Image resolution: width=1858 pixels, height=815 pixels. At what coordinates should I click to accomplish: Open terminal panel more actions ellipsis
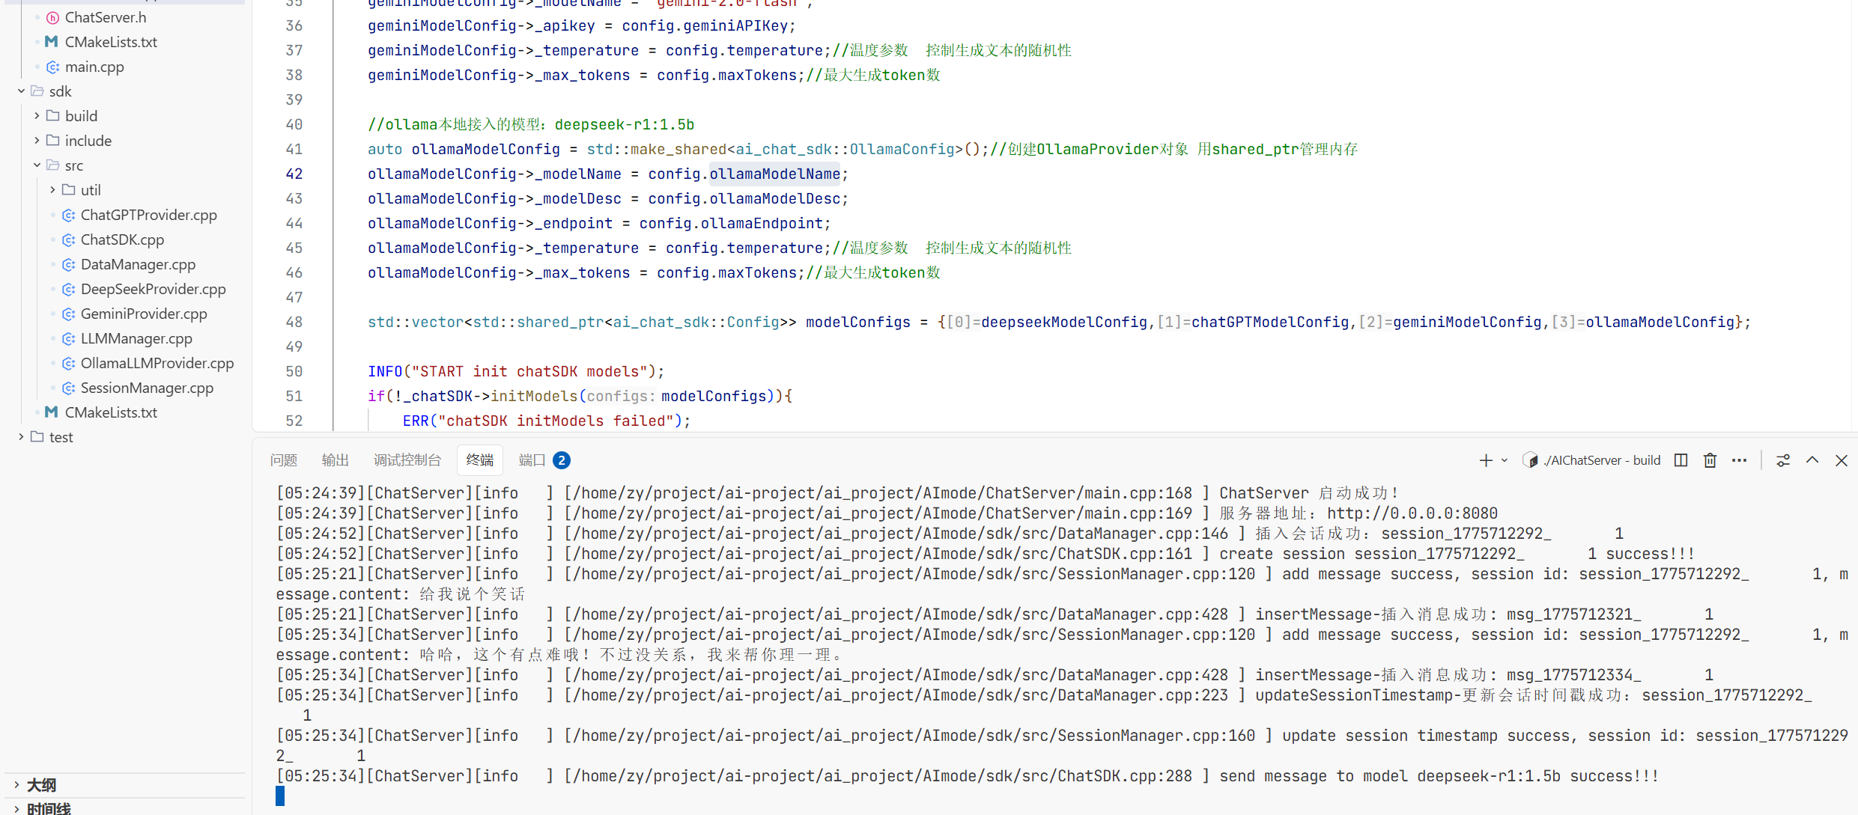[x=1739, y=460]
